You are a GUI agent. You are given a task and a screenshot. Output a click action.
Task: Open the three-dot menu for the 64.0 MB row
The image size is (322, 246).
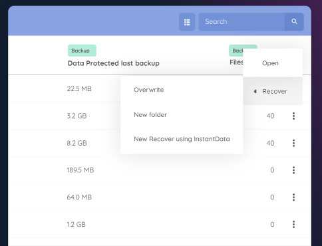(x=293, y=197)
